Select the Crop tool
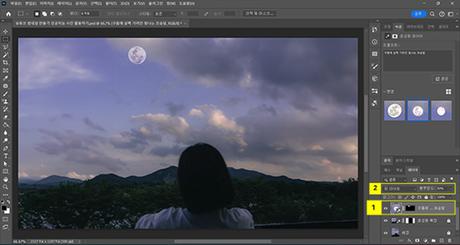 [x=6, y=62]
